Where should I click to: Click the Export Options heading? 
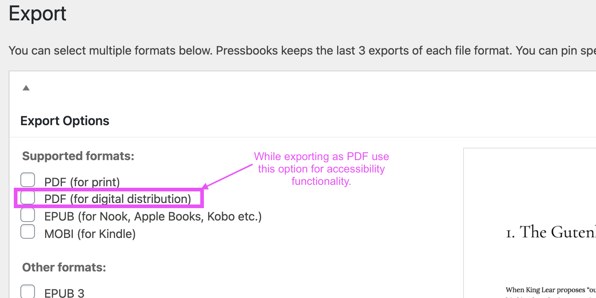[x=64, y=121]
